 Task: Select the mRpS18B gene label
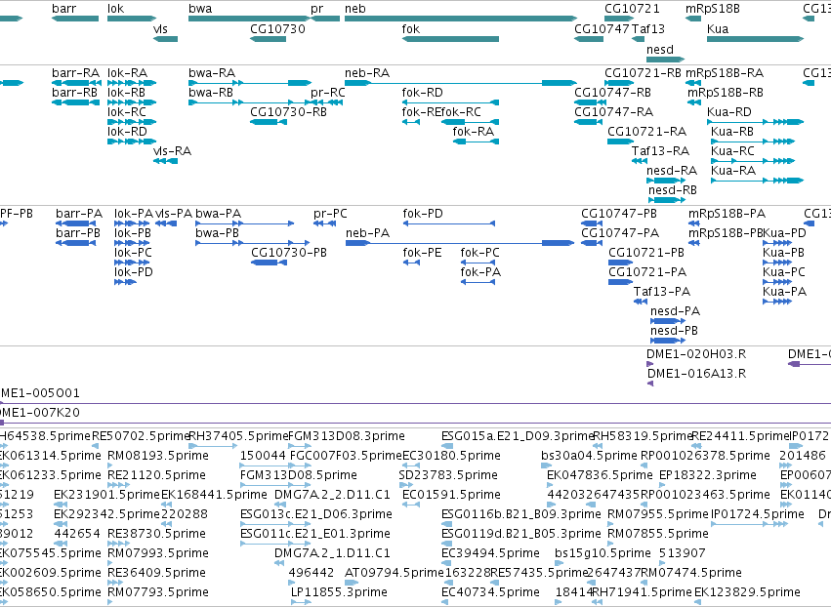[712, 9]
